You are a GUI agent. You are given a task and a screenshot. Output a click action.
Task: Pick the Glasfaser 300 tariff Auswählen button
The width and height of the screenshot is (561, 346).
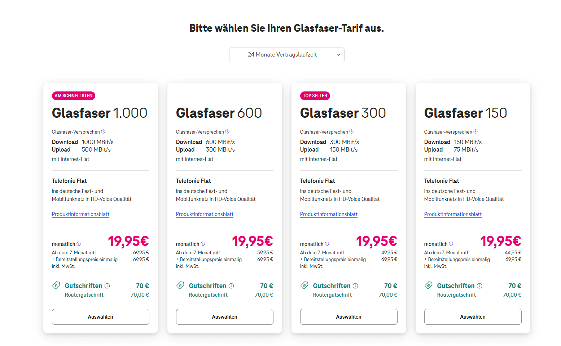349,317
